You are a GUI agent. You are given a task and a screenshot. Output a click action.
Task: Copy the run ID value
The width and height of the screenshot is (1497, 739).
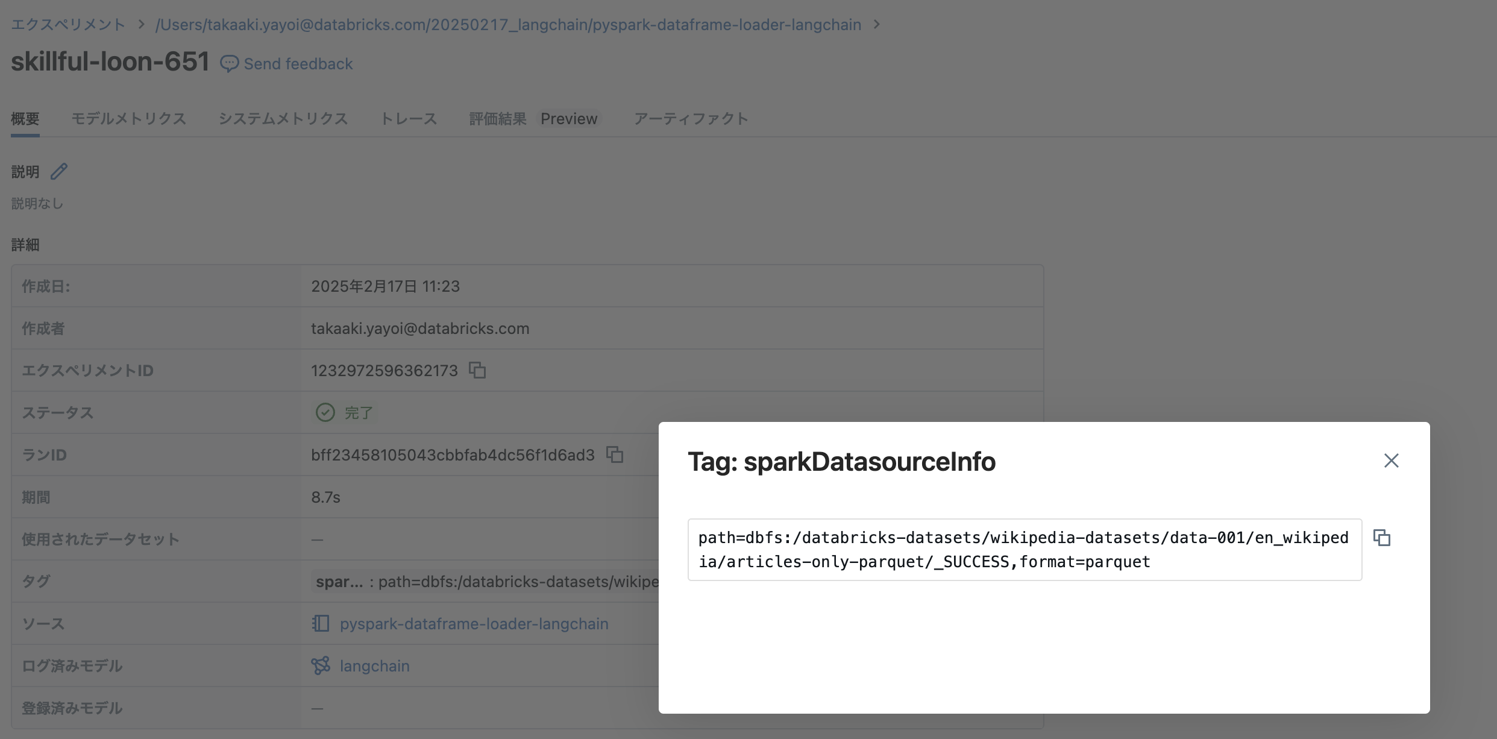point(614,454)
